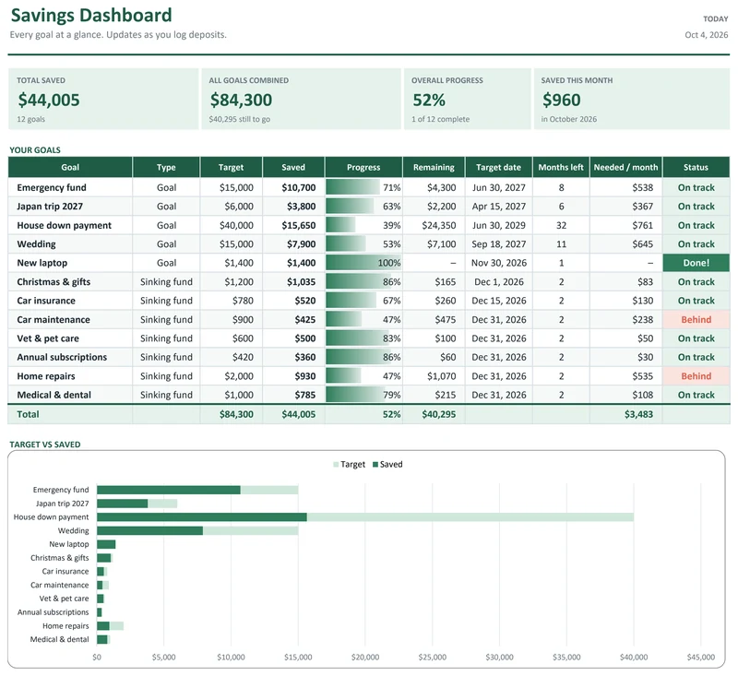The width and height of the screenshot is (738, 676).
Task: Click the Total row label
Action: click(28, 414)
